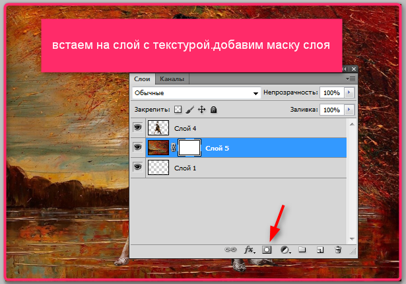Lock image pixels brush icon

(190, 110)
